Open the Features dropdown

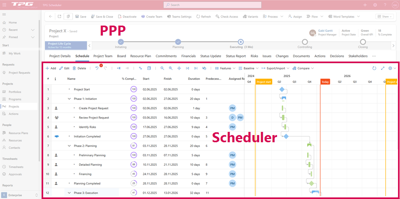pyautogui.click(x=224, y=68)
